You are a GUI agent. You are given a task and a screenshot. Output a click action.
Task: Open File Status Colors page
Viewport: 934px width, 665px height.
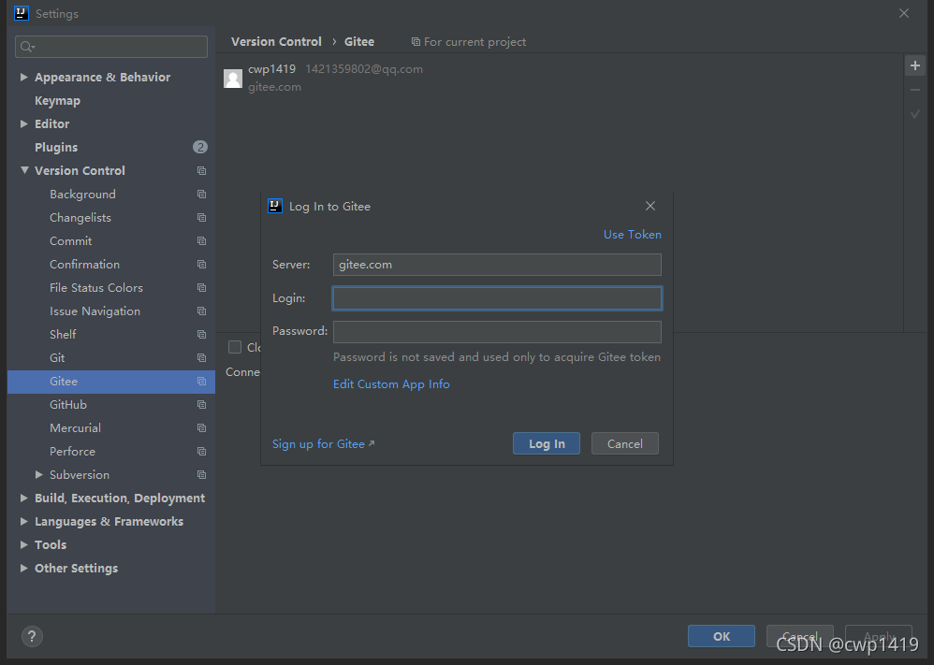[x=95, y=287]
